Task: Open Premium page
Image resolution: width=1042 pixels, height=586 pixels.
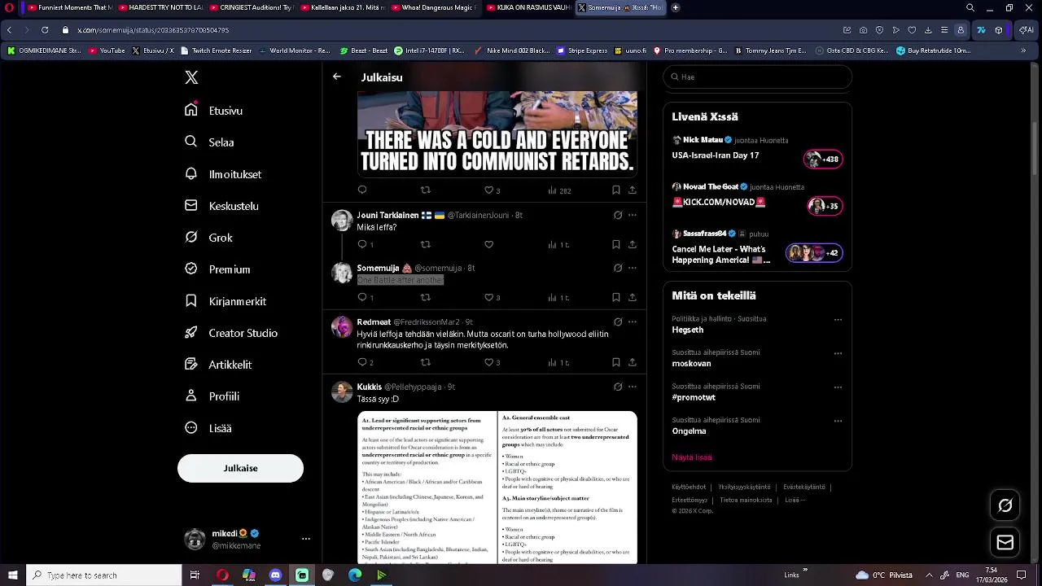Action: pyautogui.click(x=217, y=269)
